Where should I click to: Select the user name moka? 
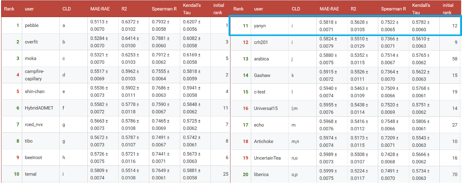pyautogui.click(x=31, y=59)
